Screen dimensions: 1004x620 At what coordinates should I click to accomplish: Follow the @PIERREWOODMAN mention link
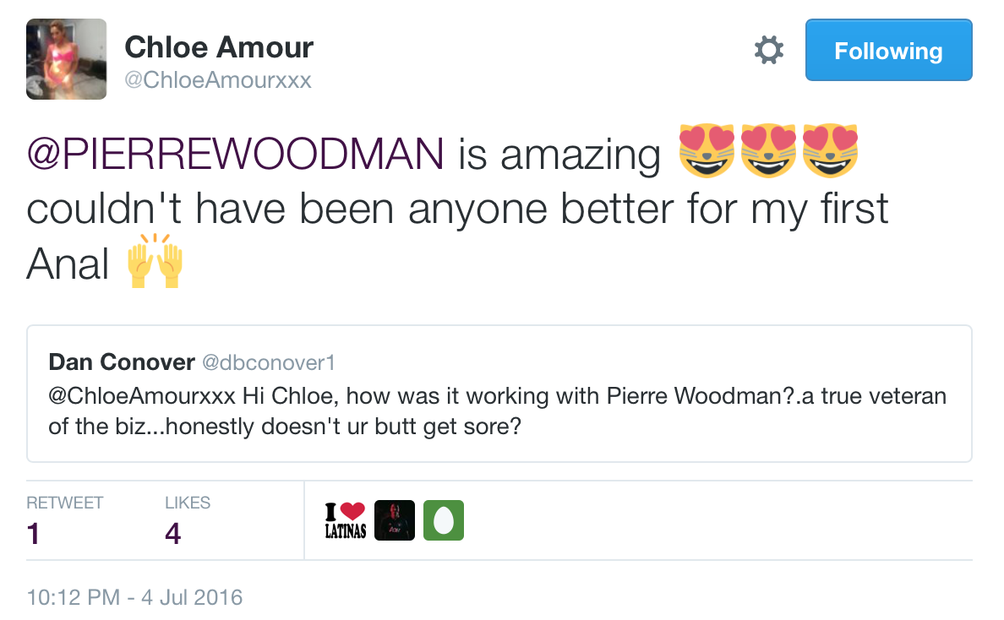[x=236, y=154]
